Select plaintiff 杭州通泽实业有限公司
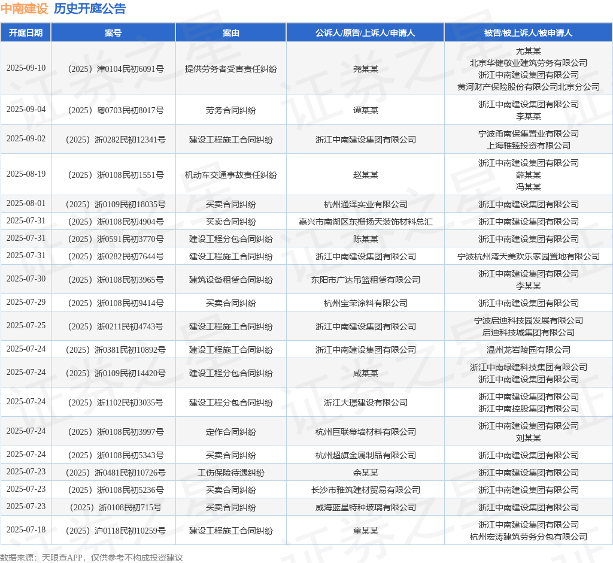 (x=366, y=204)
